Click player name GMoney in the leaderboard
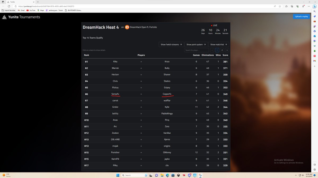Screen dimensions: 318x178 [x=167, y=152]
